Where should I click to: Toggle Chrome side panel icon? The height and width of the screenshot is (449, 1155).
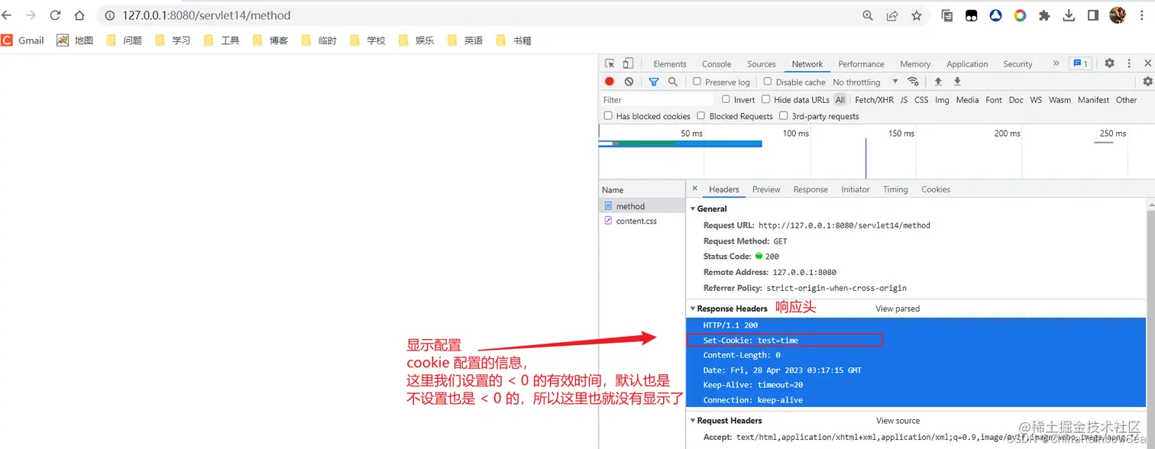[x=1093, y=15]
